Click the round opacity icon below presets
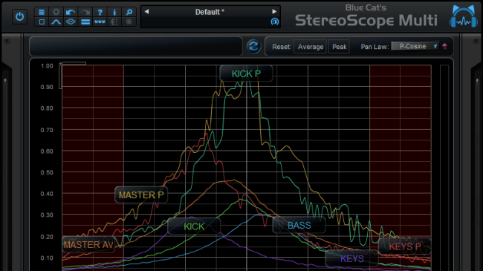 (274, 22)
